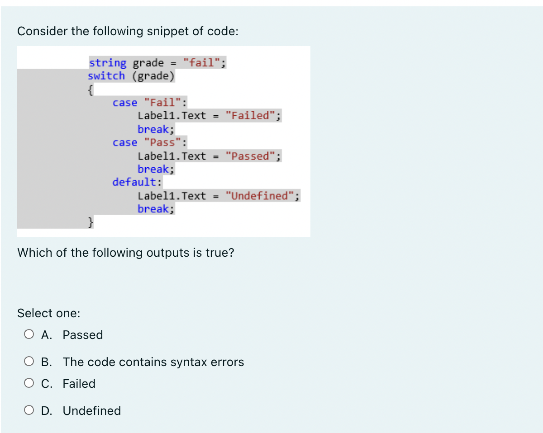Click the code snippet image
This screenshot has height=433, width=543.
(x=163, y=140)
